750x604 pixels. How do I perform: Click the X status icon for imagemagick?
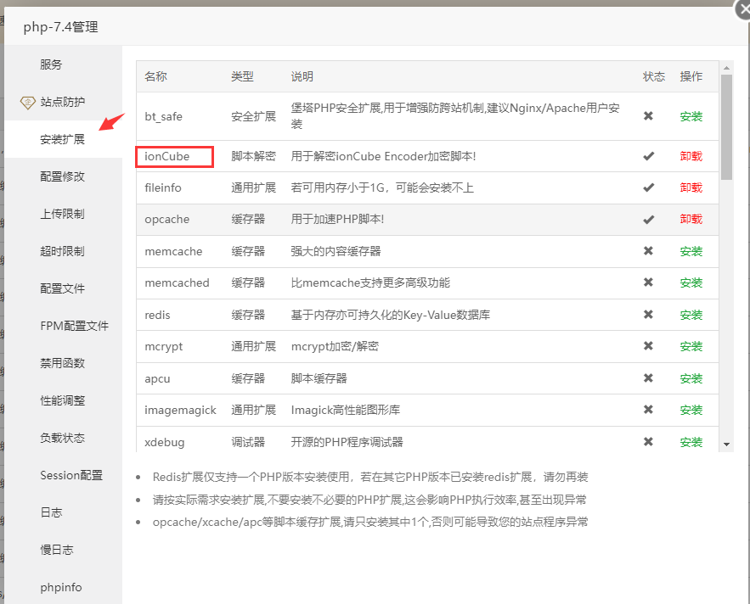tap(648, 409)
